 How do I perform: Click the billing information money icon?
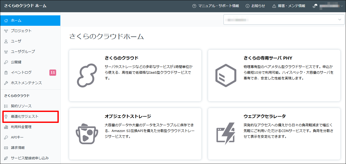(x=6, y=148)
